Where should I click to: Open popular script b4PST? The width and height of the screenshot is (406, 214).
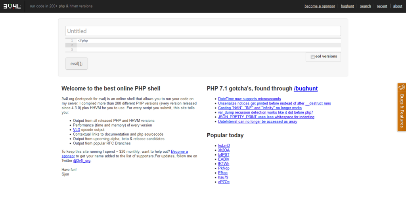tap(224, 155)
